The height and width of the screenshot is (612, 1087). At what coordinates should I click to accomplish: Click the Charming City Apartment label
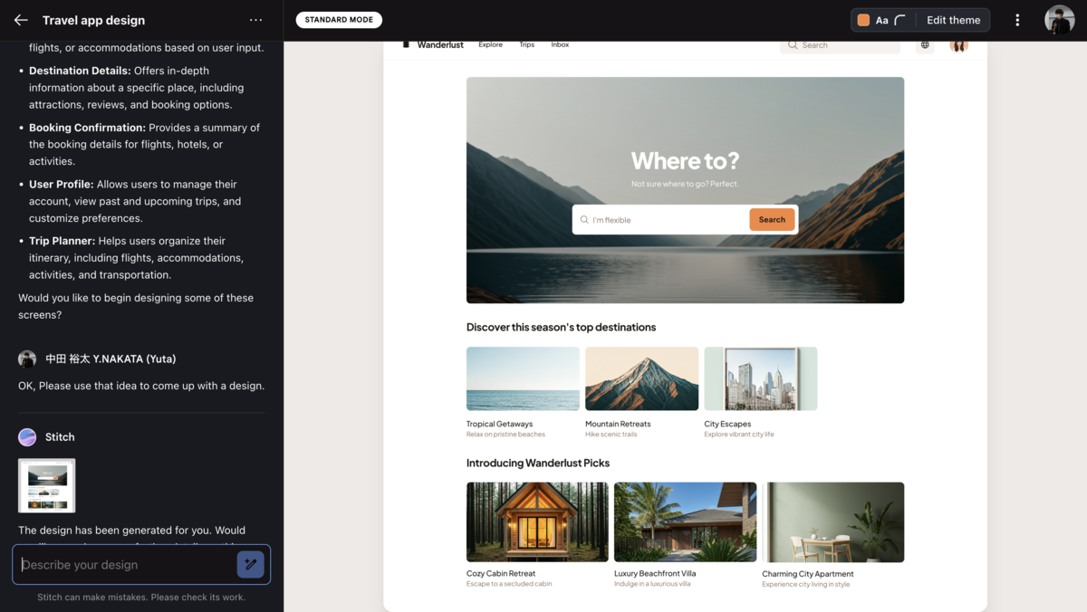[808, 573]
